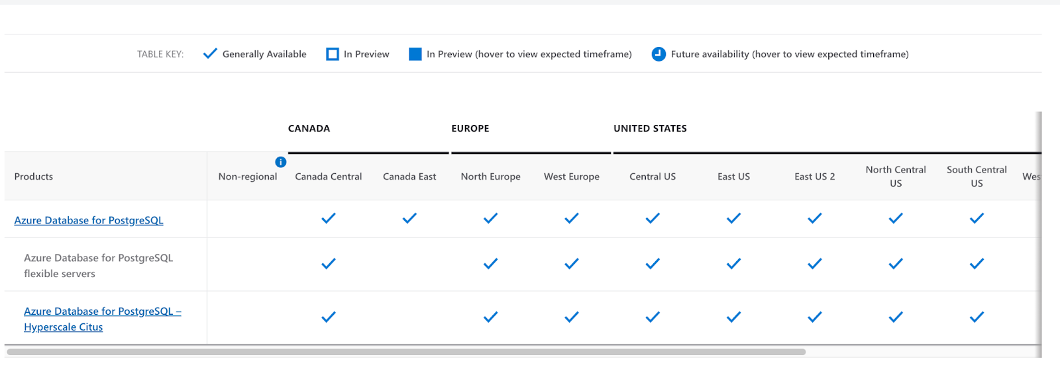Click flexible servers checkmark under South Central US

tap(977, 264)
